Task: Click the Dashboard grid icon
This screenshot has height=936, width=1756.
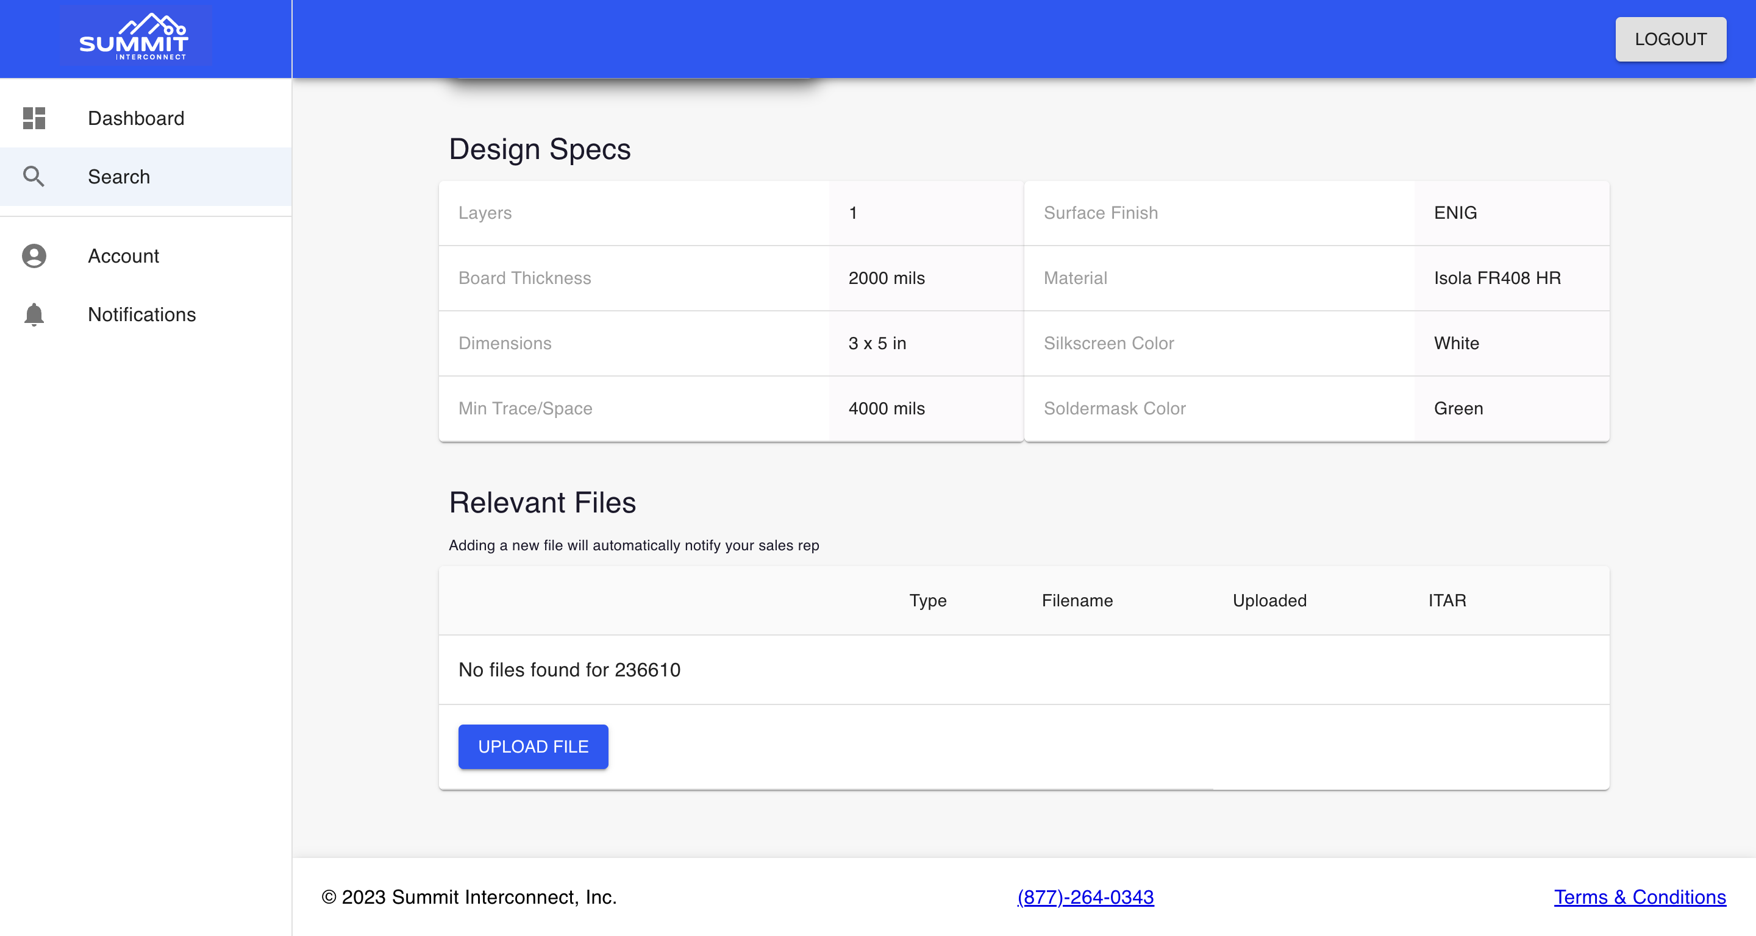Action: [34, 118]
